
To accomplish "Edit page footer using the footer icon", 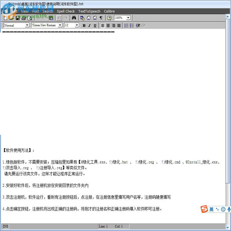I will pyautogui.click(x=95, y=18).
